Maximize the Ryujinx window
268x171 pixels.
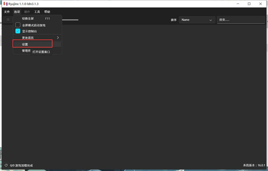249,4
